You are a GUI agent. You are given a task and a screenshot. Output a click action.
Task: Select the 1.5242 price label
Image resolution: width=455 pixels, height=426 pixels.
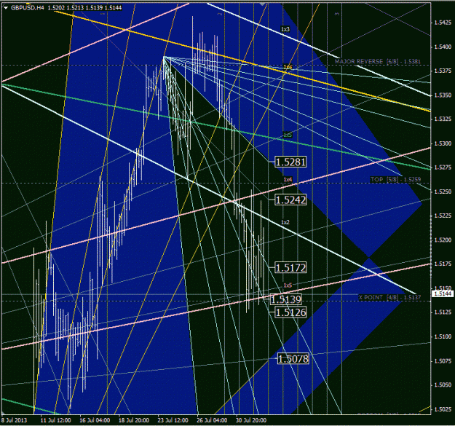tap(290, 200)
